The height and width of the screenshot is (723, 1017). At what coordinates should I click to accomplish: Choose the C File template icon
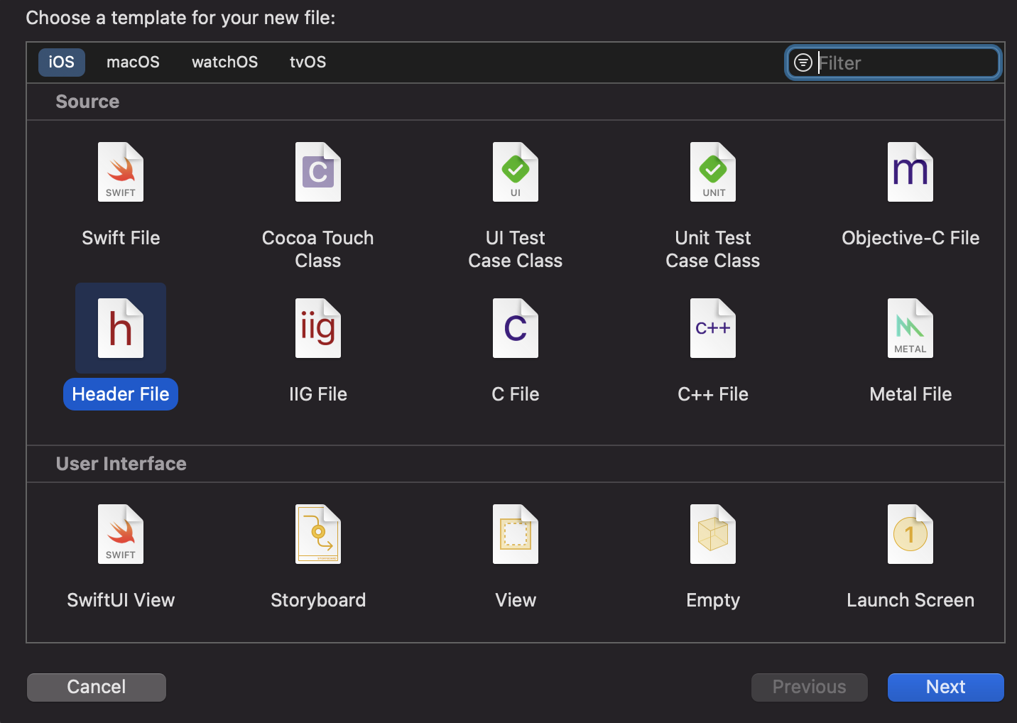(516, 328)
